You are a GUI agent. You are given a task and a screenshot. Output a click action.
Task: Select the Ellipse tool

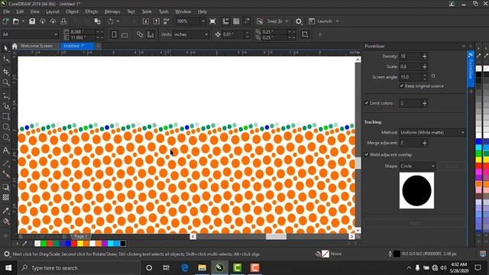[5, 127]
